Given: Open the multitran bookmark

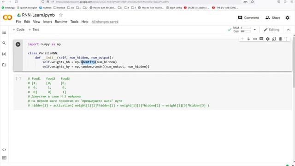Looking at the screenshot, I should point(45,8).
